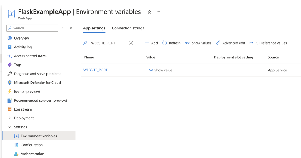Open Activity log from the sidebar
The width and height of the screenshot is (301, 158).
[23, 47]
